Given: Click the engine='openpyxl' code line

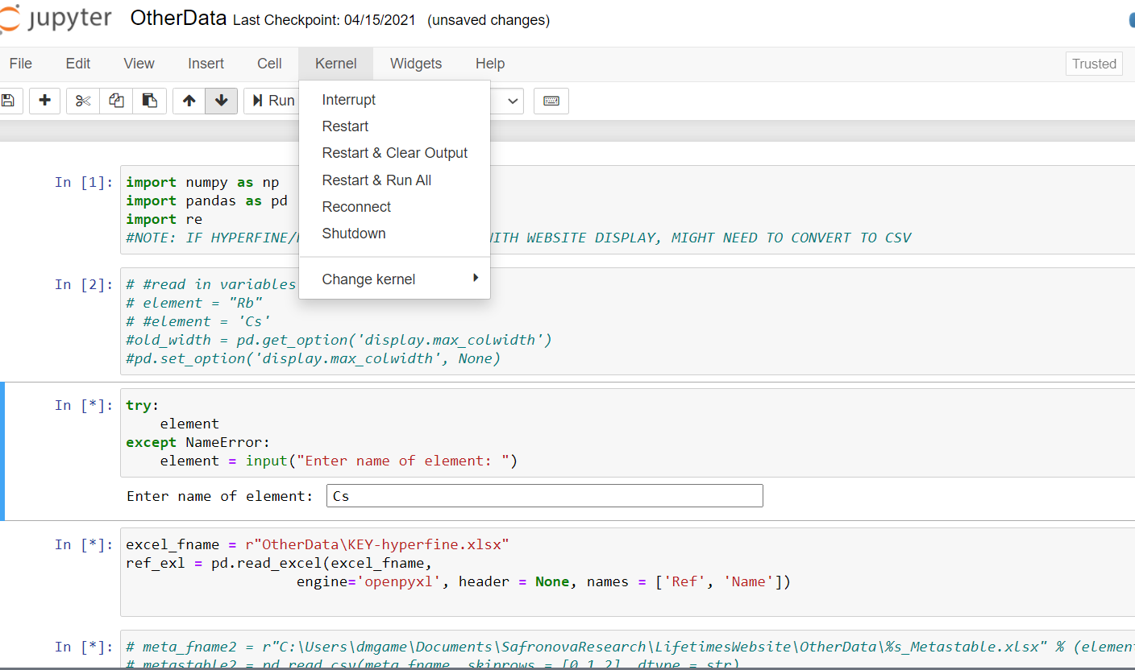Looking at the screenshot, I should pyautogui.click(x=543, y=581).
